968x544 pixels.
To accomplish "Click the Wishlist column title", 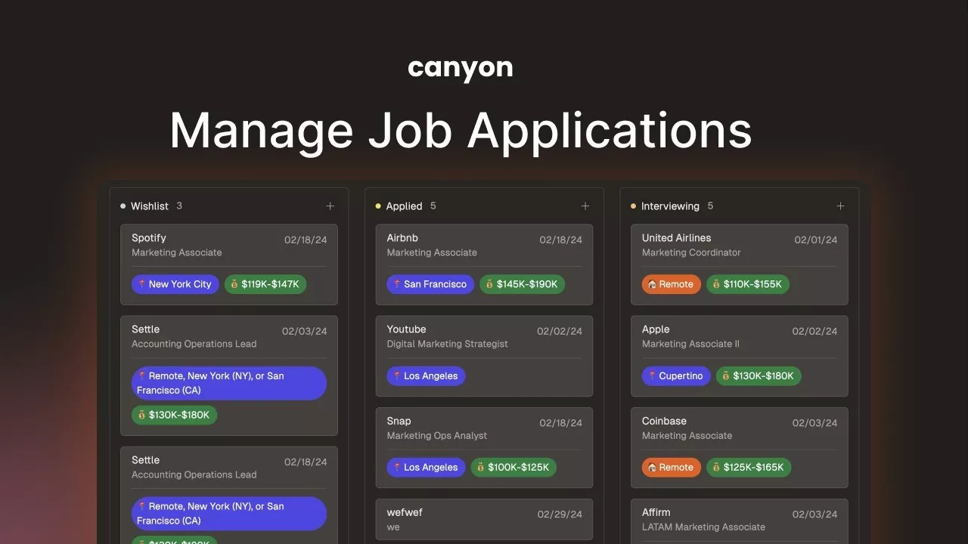I will pyautogui.click(x=149, y=206).
